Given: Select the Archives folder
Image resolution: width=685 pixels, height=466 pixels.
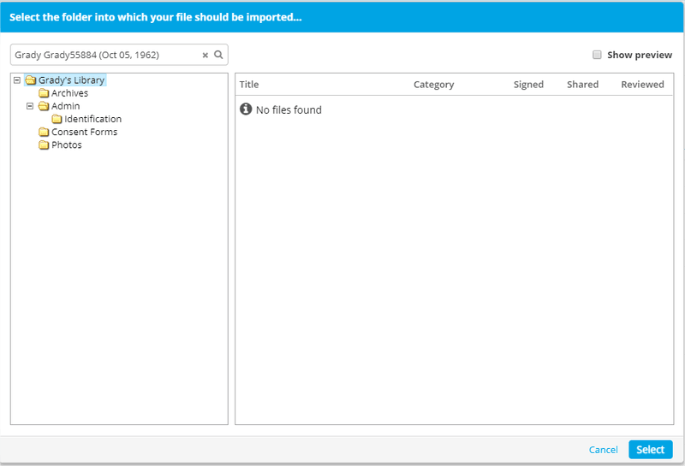Looking at the screenshot, I should (x=69, y=93).
